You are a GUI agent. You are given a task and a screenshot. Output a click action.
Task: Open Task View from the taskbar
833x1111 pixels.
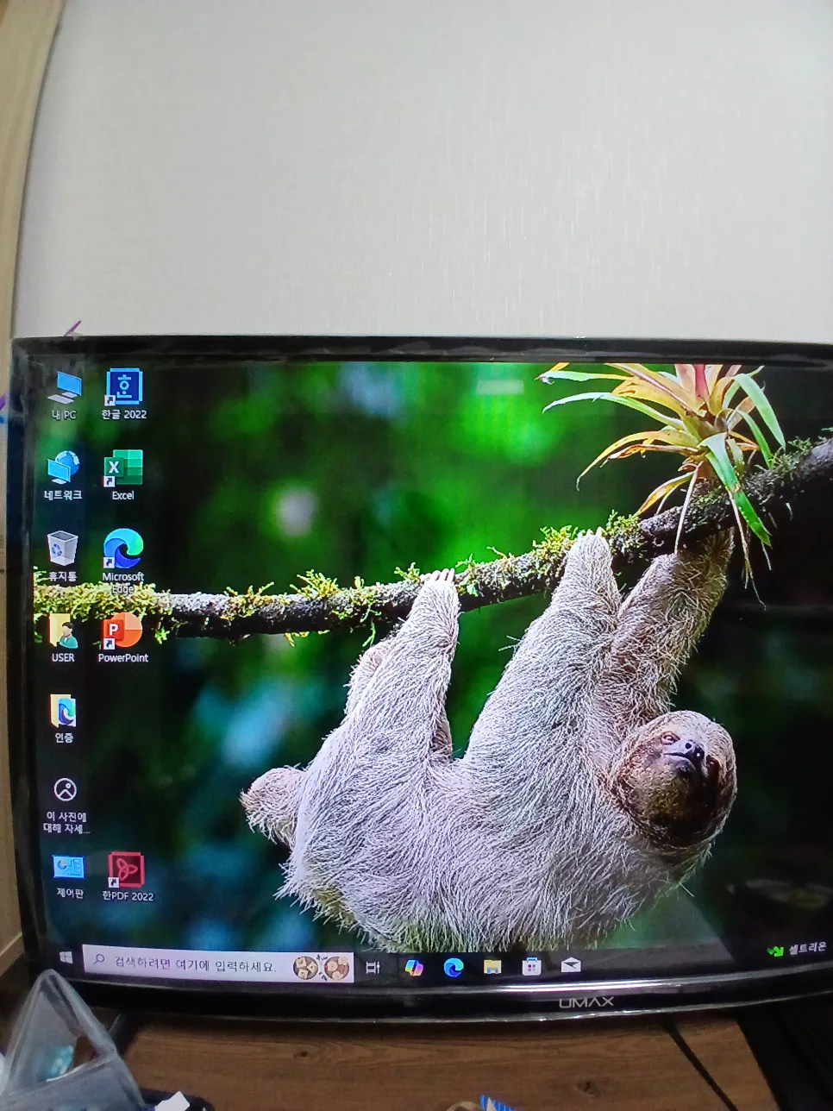pos(373,967)
